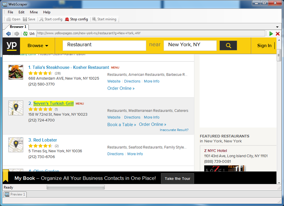Click the green Go play icon

tap(271, 33)
